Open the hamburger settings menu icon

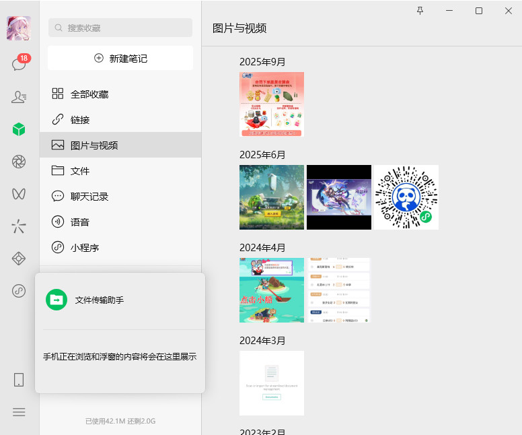(19, 412)
